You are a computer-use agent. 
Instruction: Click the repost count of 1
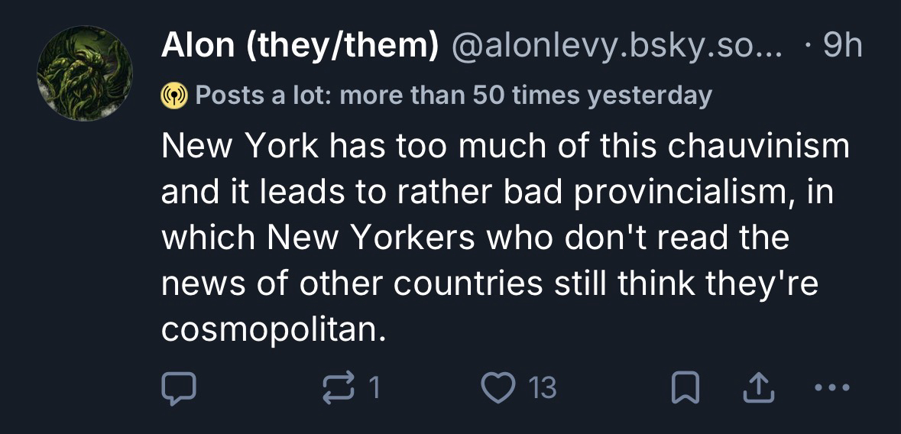point(373,389)
